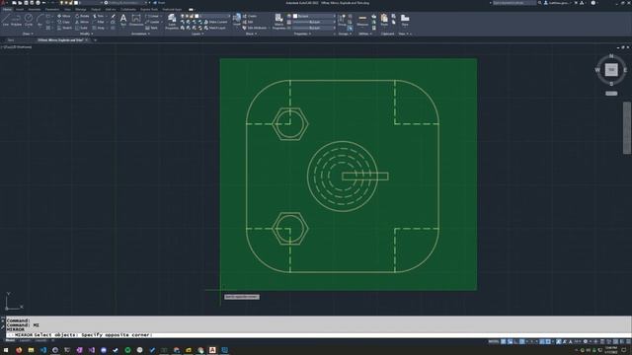Expand the Modify panel

pyautogui.click(x=86, y=35)
